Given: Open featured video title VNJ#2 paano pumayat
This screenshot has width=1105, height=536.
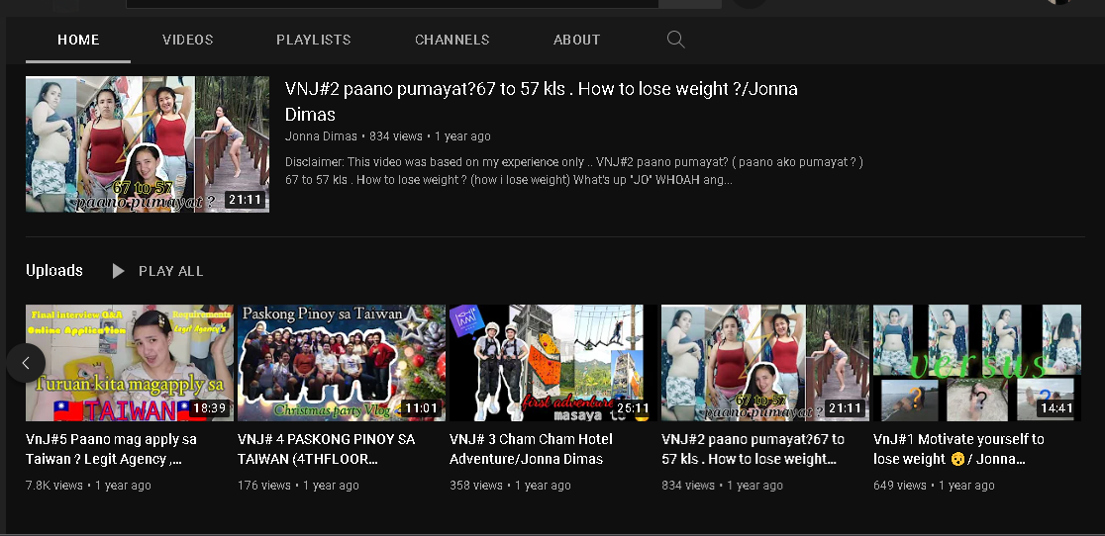Looking at the screenshot, I should click(x=542, y=101).
